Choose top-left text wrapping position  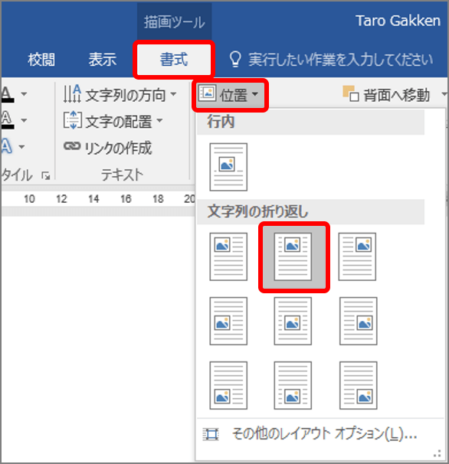(x=228, y=257)
